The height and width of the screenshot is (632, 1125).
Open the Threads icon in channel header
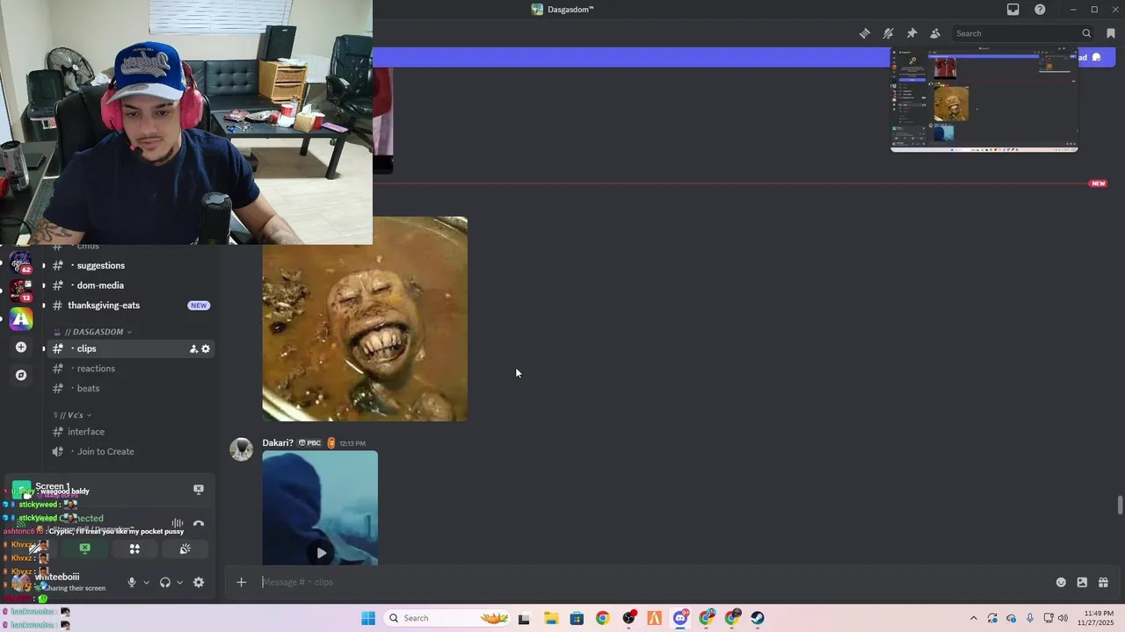pyautogui.click(x=865, y=33)
